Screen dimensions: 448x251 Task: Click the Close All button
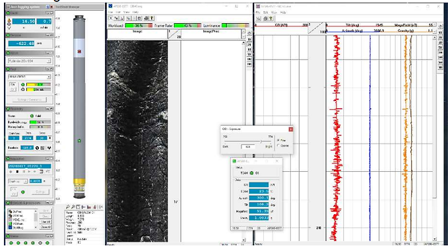[46, 227]
